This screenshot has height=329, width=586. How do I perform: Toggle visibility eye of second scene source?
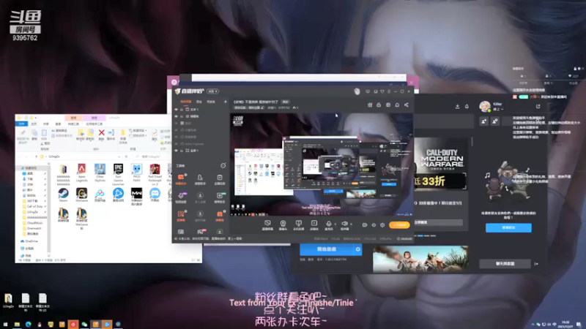point(176,116)
